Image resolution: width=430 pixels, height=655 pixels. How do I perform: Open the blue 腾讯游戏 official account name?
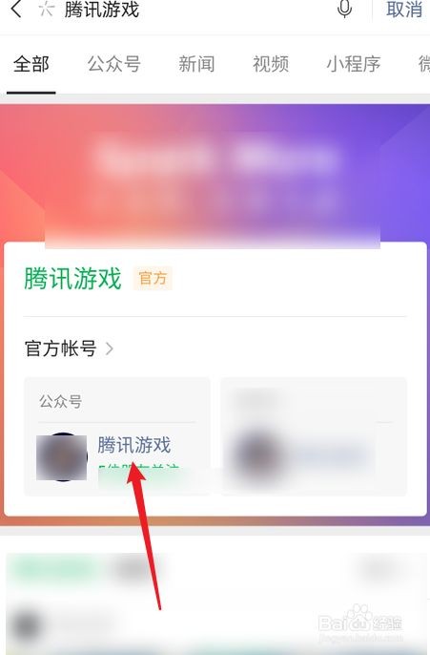pyautogui.click(x=134, y=445)
